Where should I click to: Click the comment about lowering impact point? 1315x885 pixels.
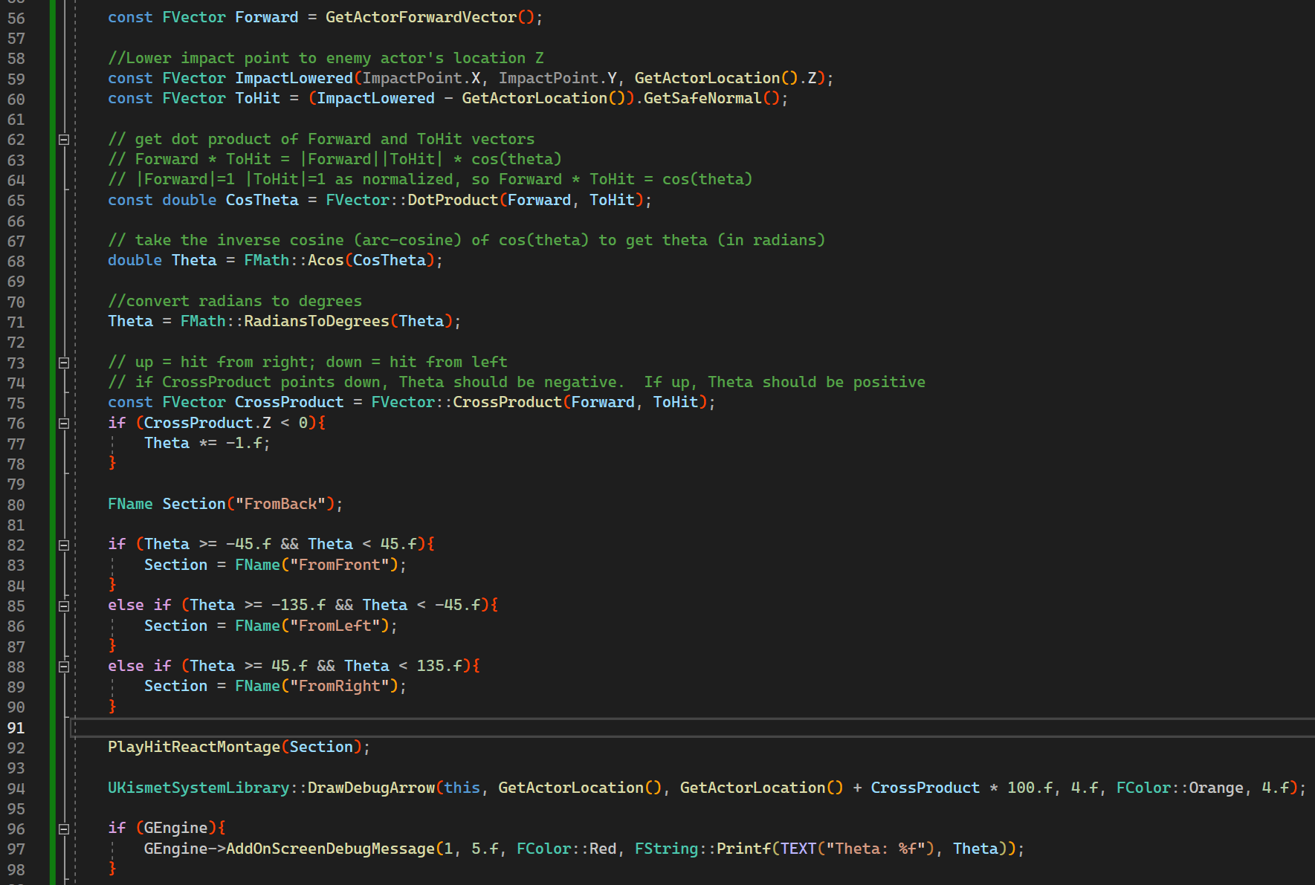point(326,58)
